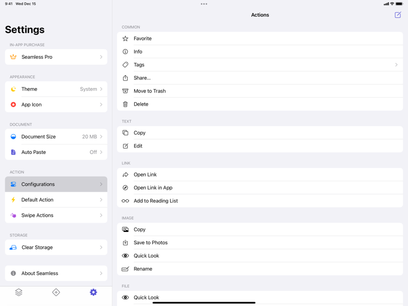Image resolution: width=408 pixels, height=306 pixels.
Task: Click the eye icon for Image Quick Look
Action: [125, 256]
